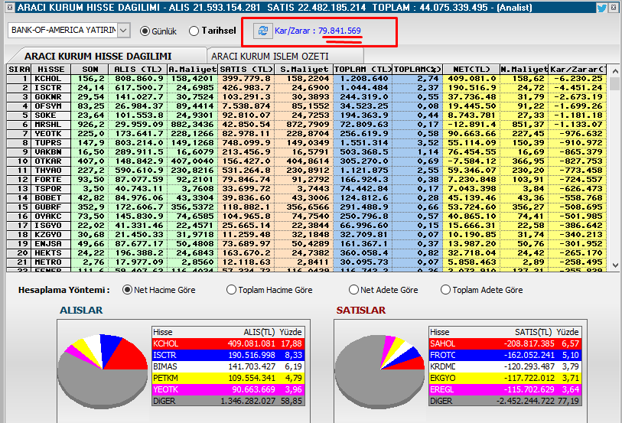This screenshot has height=423, width=622.
Task: Click the Kar/Zarar 79.841.569 link
Action: [x=318, y=31]
